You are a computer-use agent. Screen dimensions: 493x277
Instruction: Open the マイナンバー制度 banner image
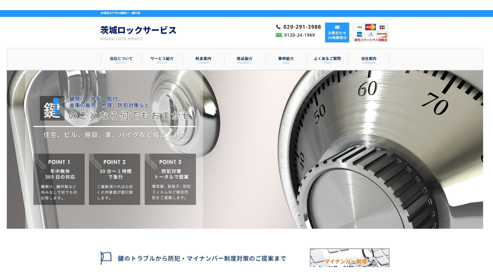tap(350, 258)
